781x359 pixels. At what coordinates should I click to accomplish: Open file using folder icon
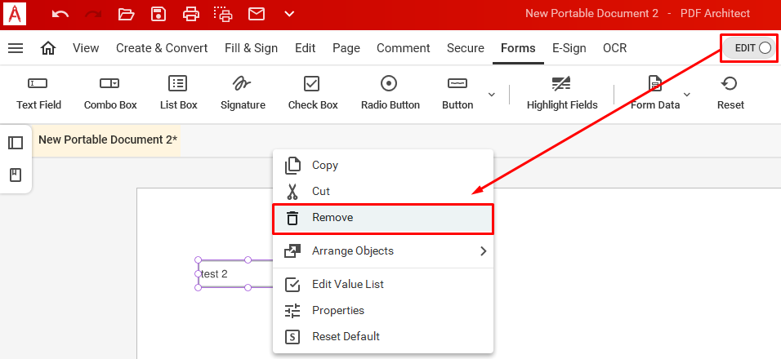[x=126, y=14]
